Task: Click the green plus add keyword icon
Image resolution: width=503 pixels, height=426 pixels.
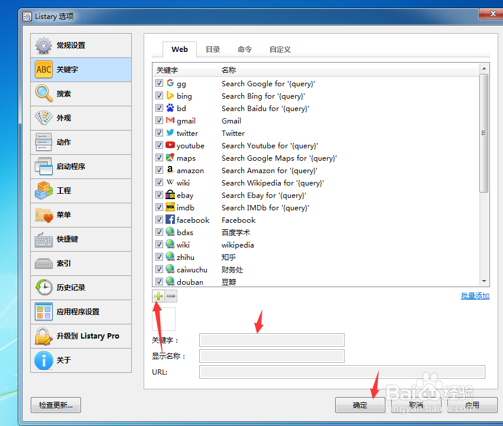Action: 158,296
